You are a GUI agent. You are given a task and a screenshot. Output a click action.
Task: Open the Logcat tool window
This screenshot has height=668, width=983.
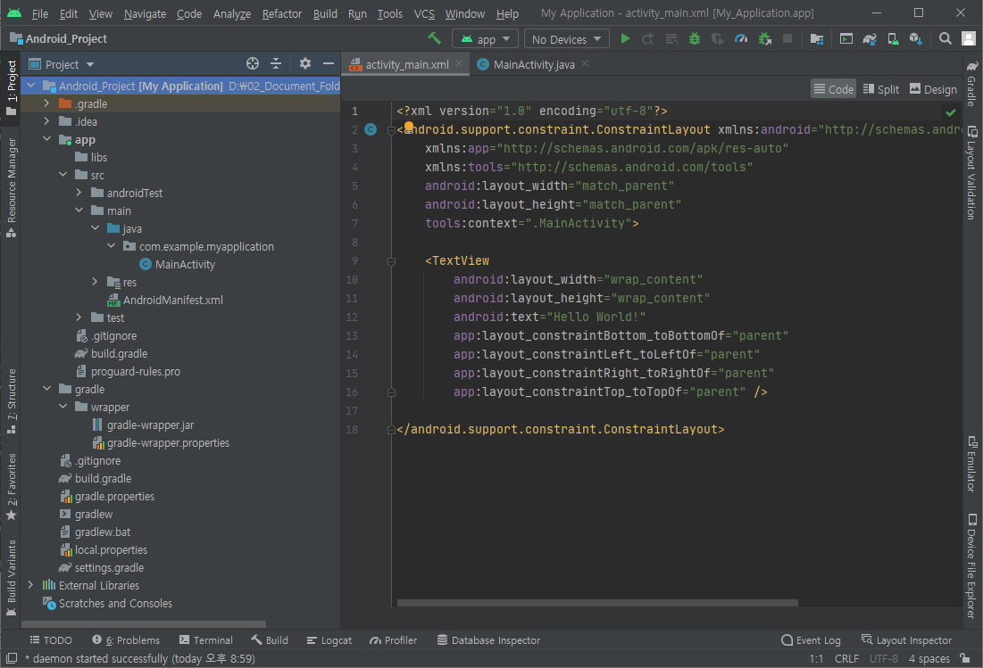click(x=329, y=639)
